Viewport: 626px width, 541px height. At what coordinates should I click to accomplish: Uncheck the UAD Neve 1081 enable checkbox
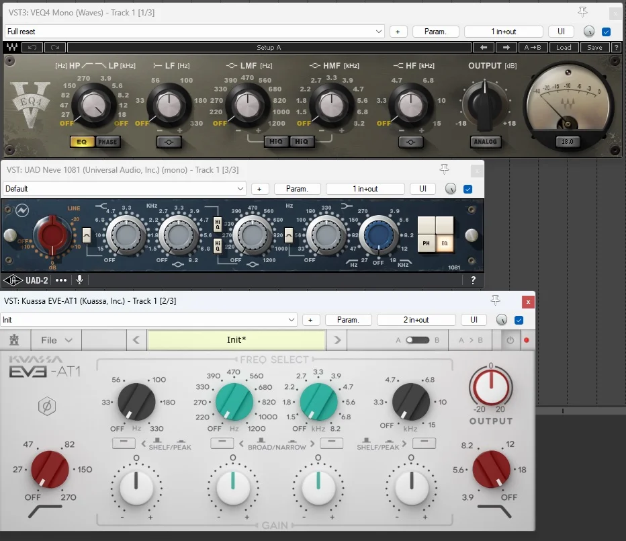coord(468,189)
